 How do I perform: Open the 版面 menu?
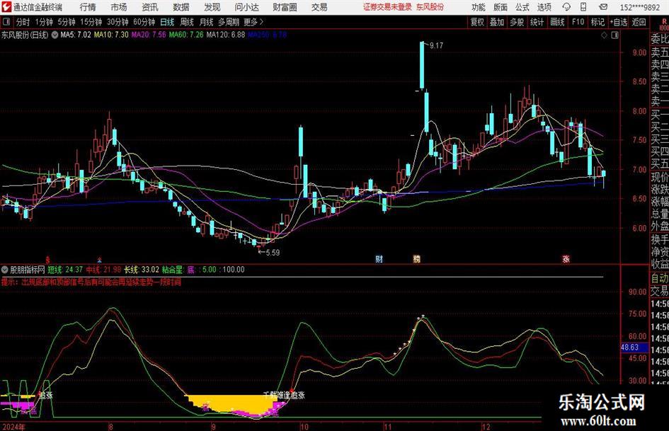[501, 7]
